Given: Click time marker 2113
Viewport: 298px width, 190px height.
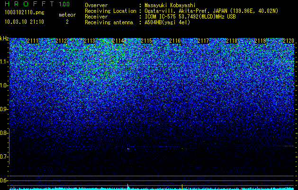Looking at the screenshot, I should 90,41.
